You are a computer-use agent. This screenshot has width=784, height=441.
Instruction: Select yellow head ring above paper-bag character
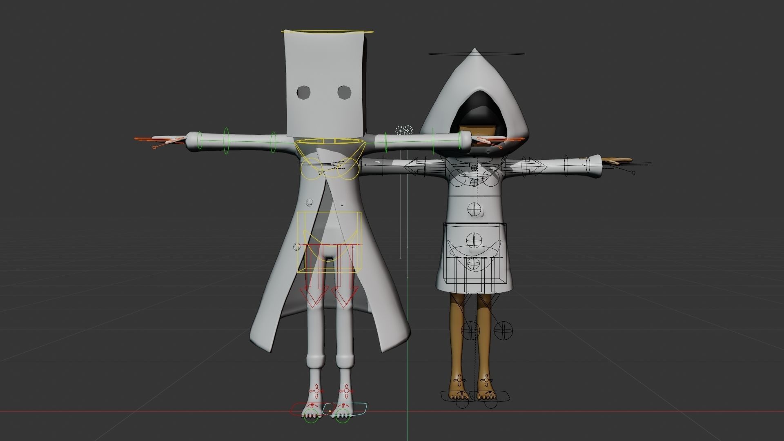pyautogui.click(x=327, y=31)
